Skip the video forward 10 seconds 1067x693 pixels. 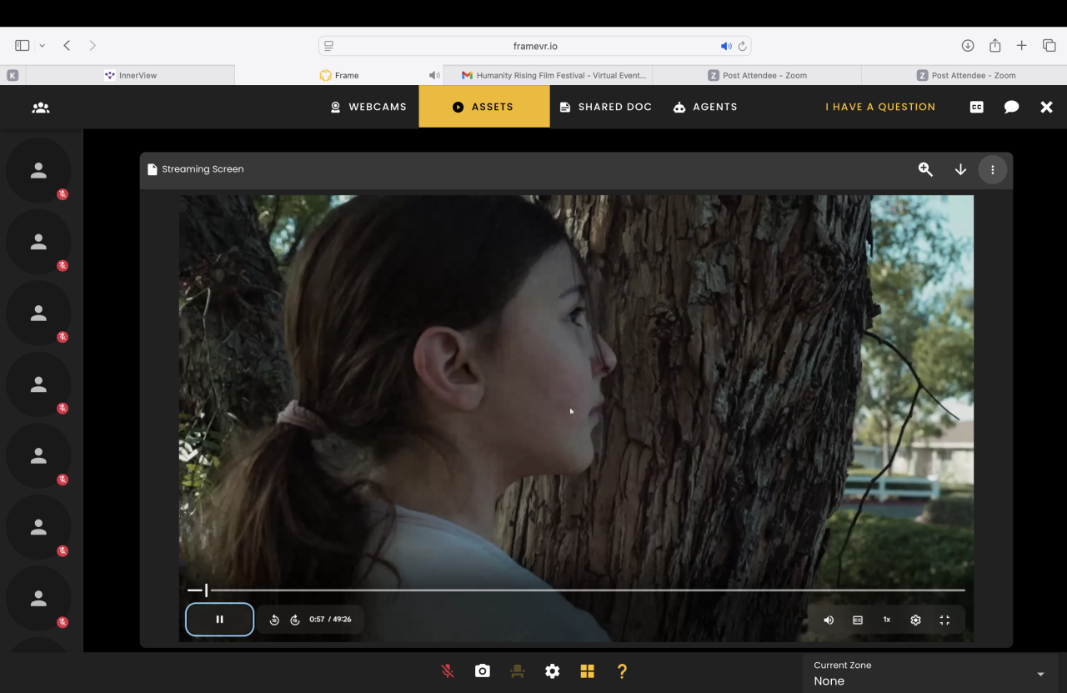[295, 620]
